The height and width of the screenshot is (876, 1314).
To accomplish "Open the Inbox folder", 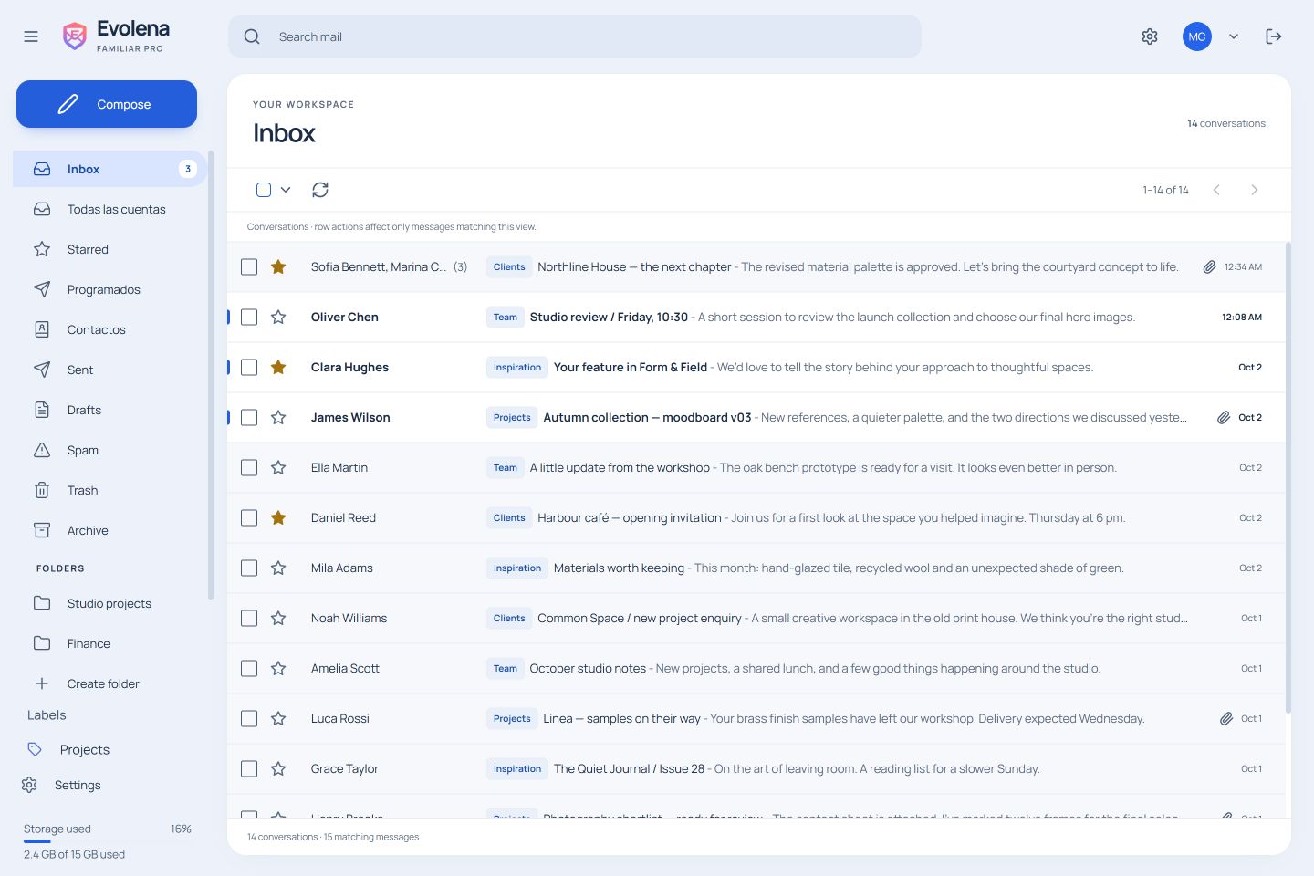I will point(109,169).
